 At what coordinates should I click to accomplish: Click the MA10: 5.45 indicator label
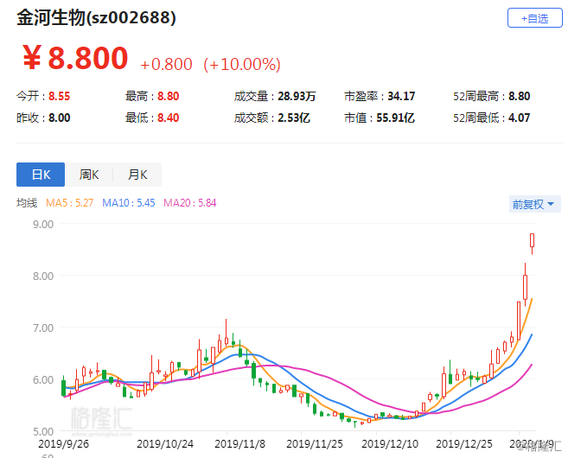(x=128, y=203)
